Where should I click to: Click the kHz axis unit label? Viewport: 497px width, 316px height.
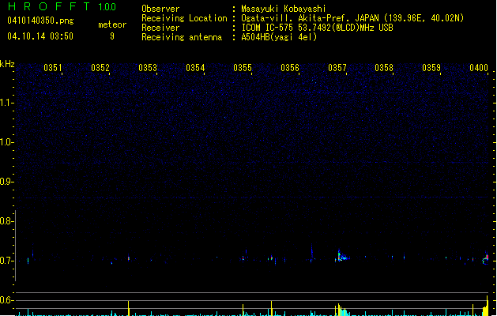pyautogui.click(x=7, y=64)
